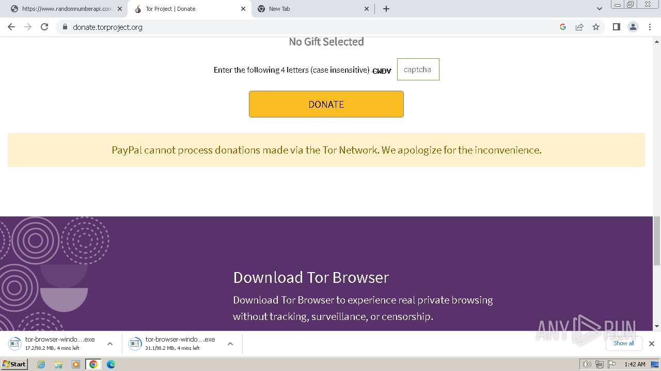661x371 pixels.
Task: Click the 'No Gift Selected' text
Action: (x=326, y=42)
